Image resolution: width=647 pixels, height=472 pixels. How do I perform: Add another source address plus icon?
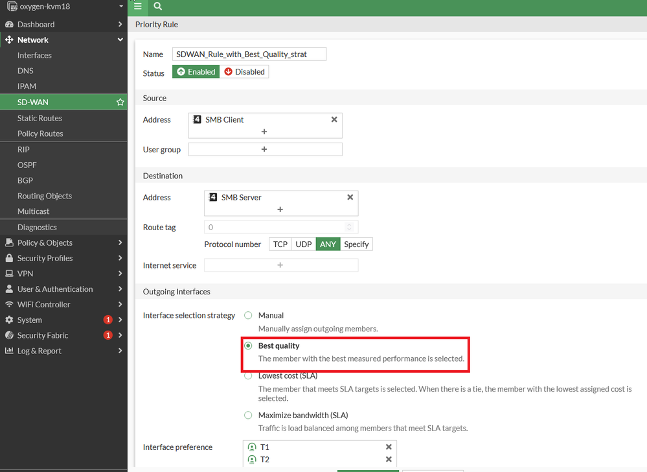pyautogui.click(x=264, y=132)
